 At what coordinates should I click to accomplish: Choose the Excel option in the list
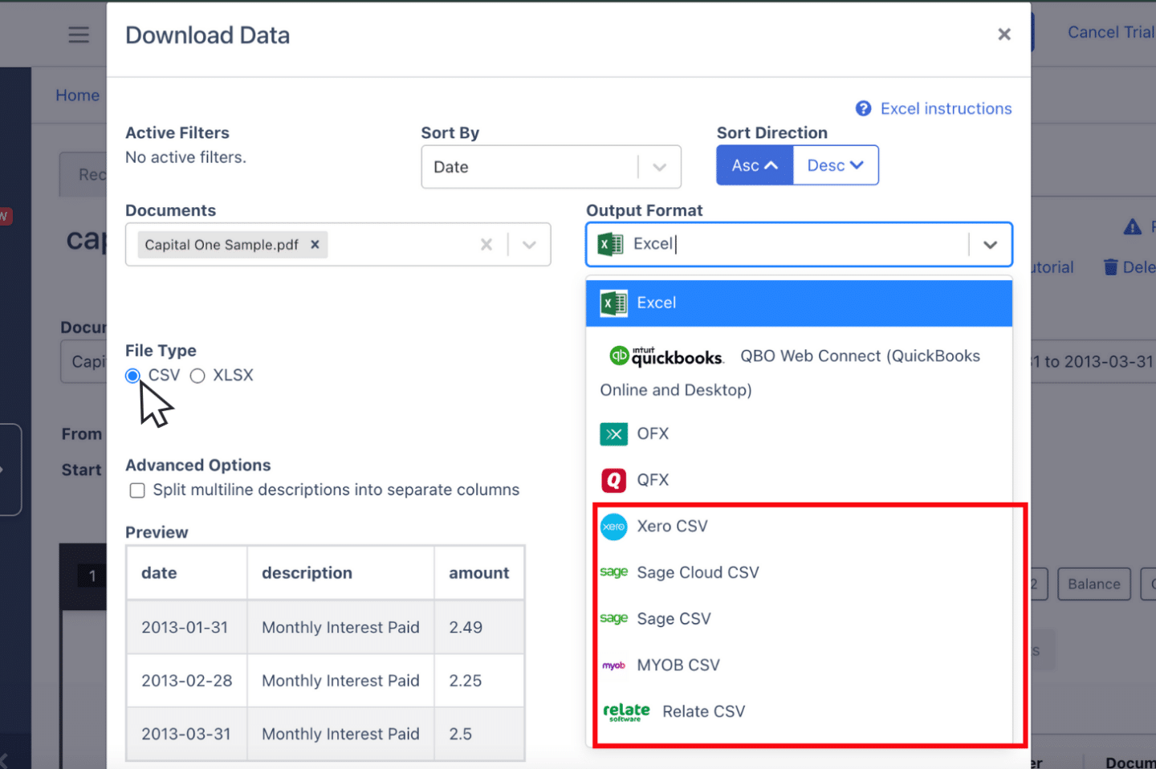click(x=799, y=303)
